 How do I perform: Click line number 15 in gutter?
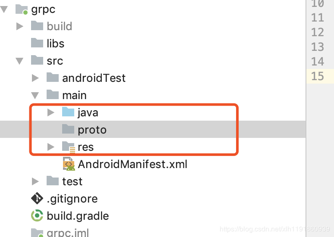[317, 76]
